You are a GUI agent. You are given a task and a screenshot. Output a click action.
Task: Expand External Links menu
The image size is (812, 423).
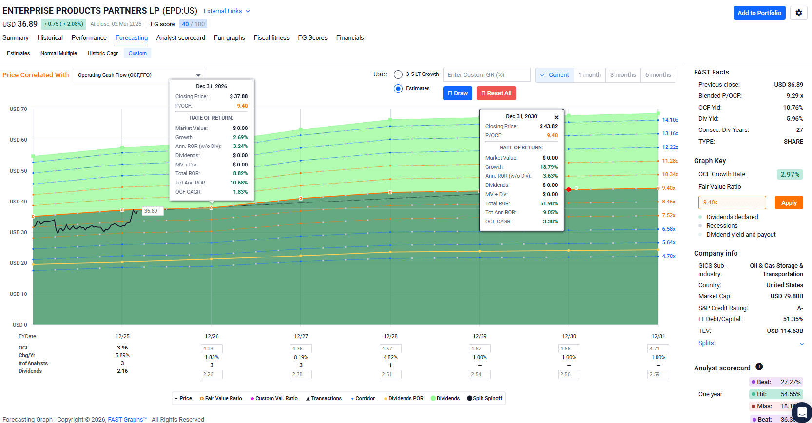pos(227,11)
